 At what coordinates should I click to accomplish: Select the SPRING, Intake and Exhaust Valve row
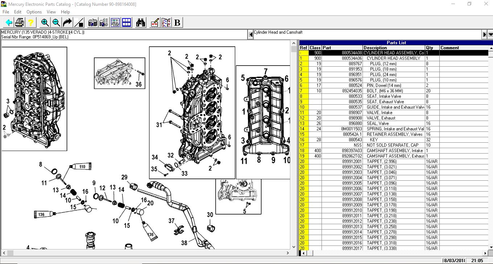394,129
